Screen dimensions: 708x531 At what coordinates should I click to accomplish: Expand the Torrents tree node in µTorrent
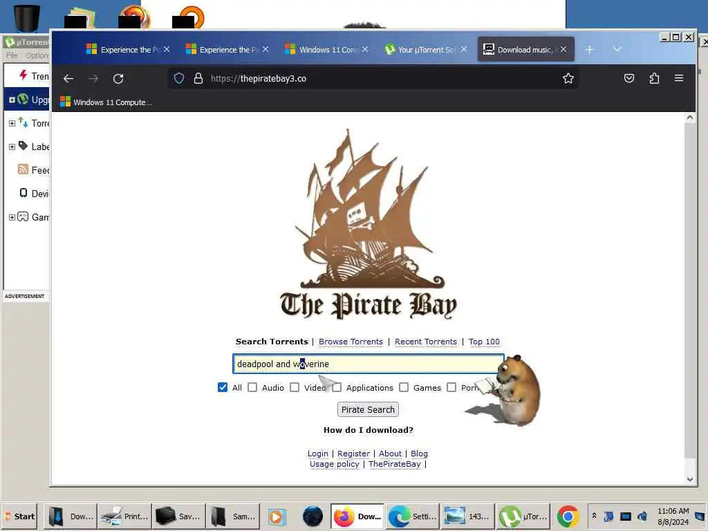tap(12, 123)
